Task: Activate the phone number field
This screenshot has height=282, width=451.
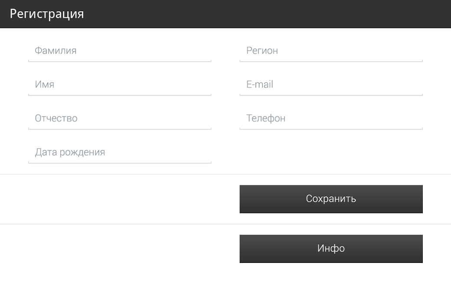Action: pos(331,118)
